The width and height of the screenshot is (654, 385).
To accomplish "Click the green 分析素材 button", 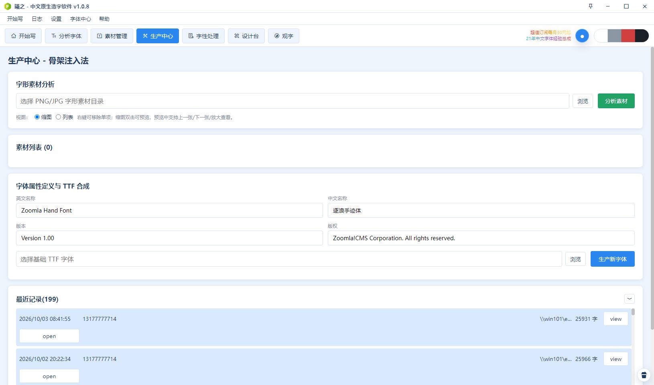I will (616, 101).
